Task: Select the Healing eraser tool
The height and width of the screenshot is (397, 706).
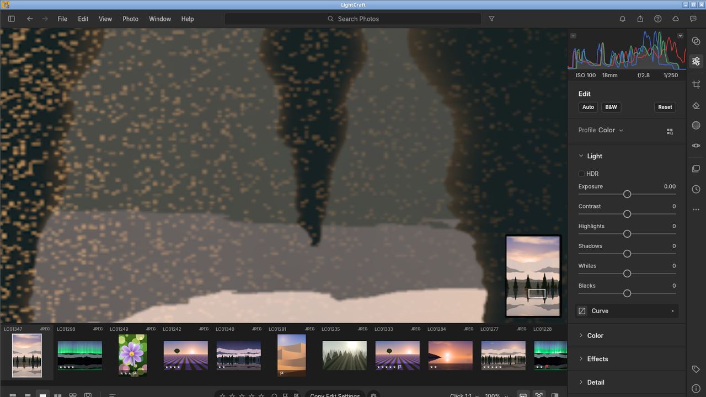Action: click(696, 105)
